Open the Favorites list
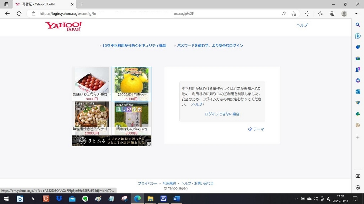The image size is (364, 204). [320, 14]
